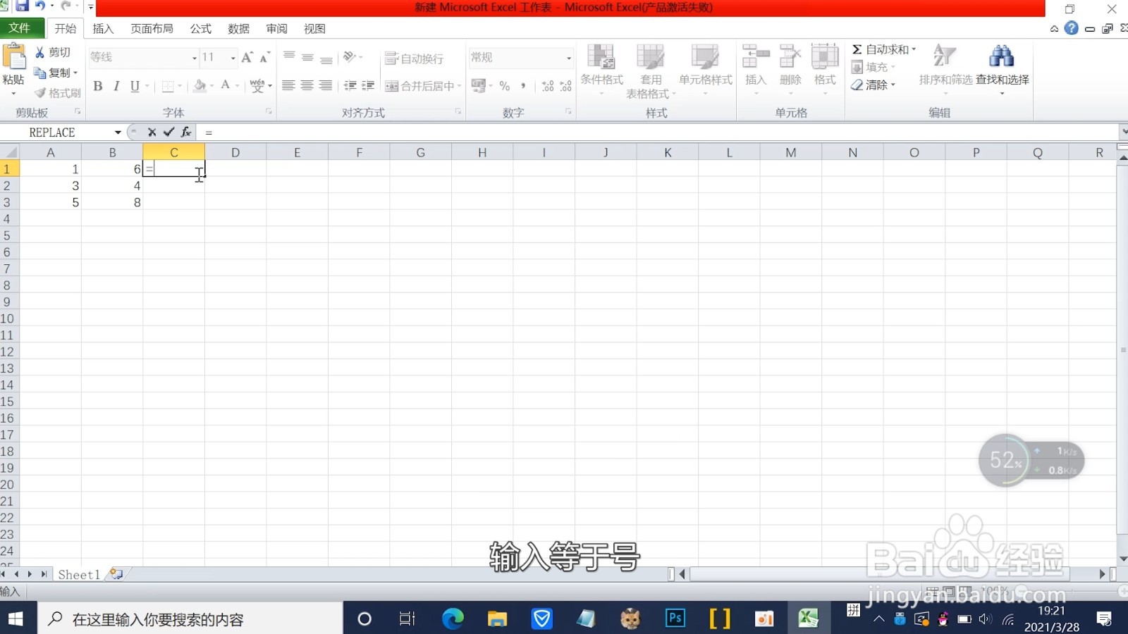Click the Cancel X in formula bar

[x=152, y=132]
